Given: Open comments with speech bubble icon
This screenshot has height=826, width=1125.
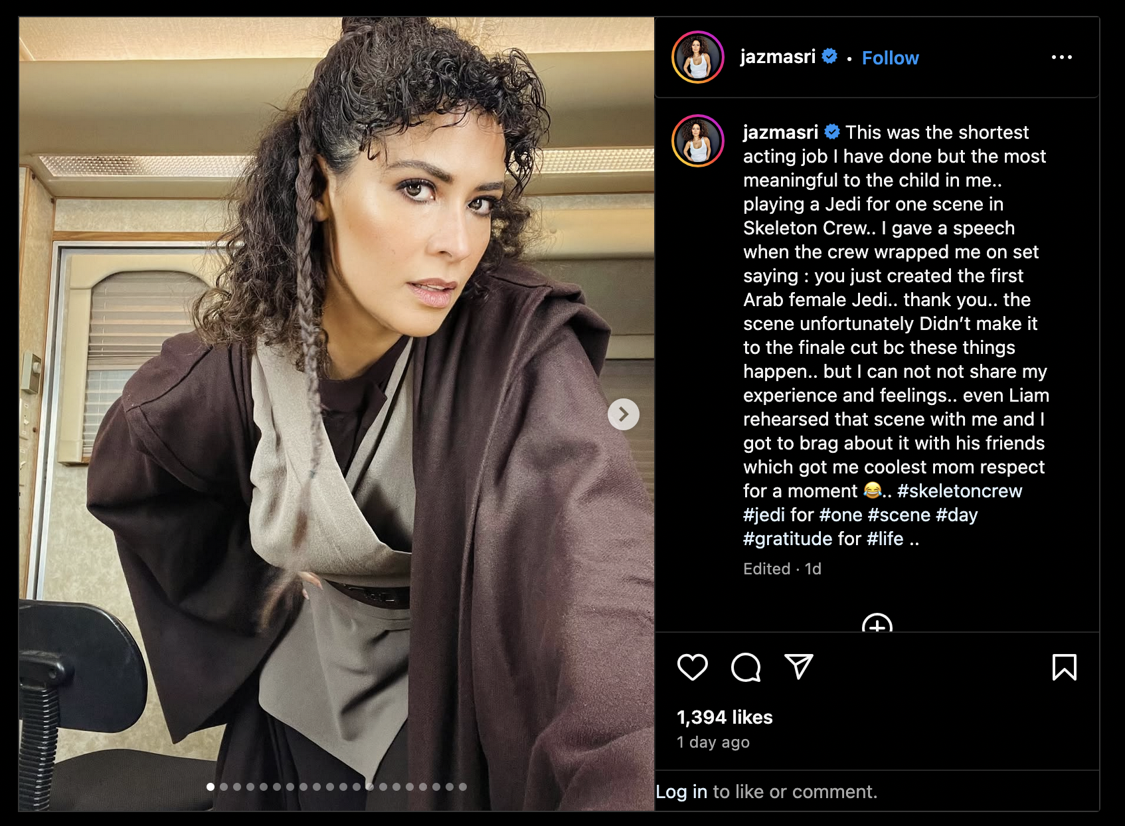Looking at the screenshot, I should pyautogui.click(x=746, y=667).
